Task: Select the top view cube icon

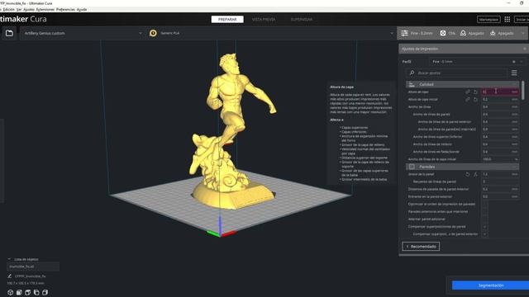Action: coord(27,292)
